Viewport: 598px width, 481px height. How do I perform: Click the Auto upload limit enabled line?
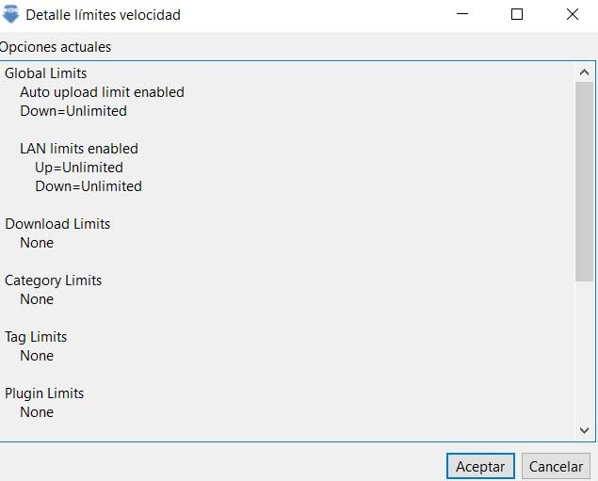[102, 92]
